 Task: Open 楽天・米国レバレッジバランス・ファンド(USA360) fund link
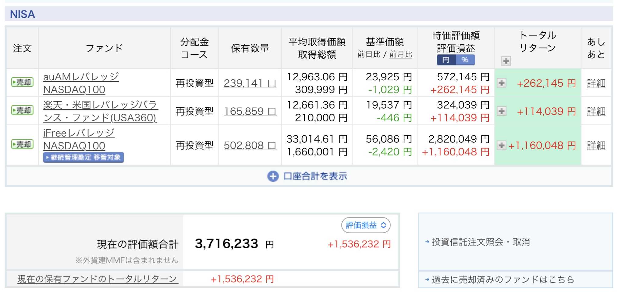click(100, 111)
